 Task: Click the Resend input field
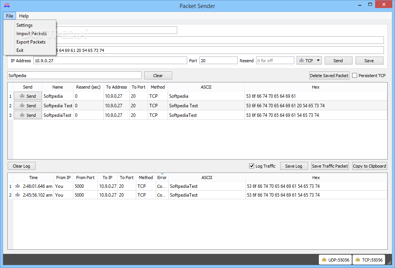click(275, 61)
